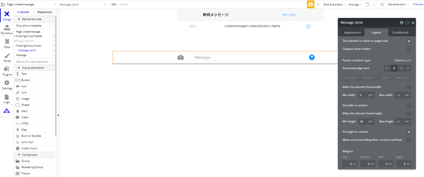Expand FloatingGroup Header in elements tree

[x=15, y=36]
